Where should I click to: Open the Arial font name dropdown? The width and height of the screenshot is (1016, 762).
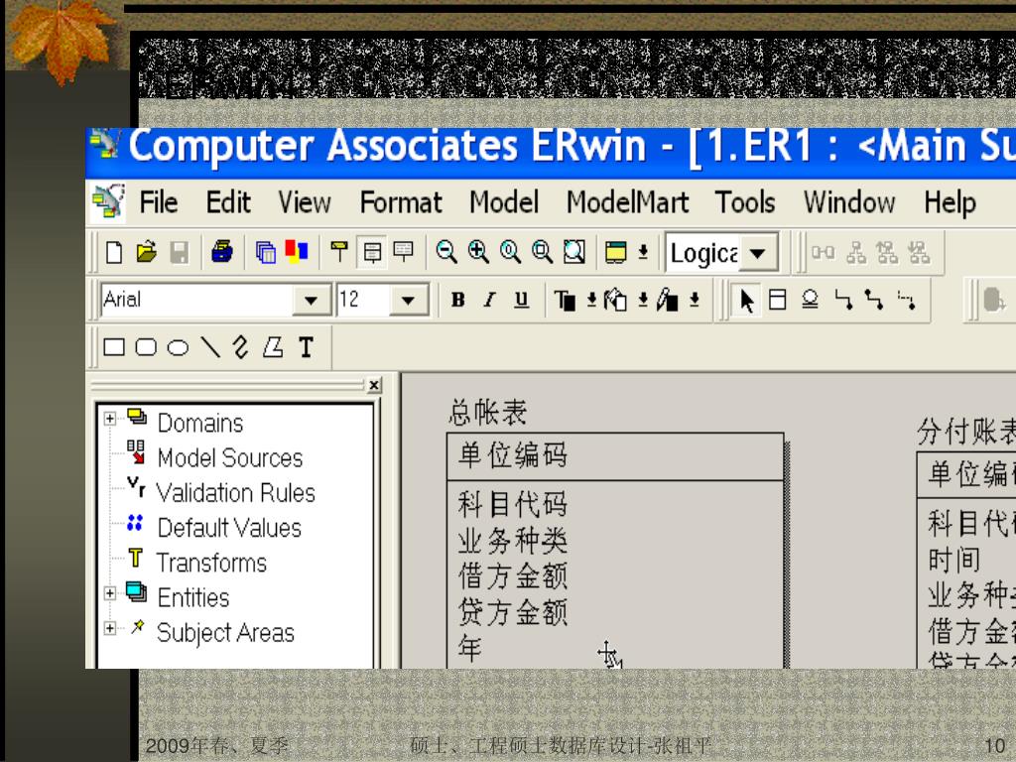tap(311, 301)
